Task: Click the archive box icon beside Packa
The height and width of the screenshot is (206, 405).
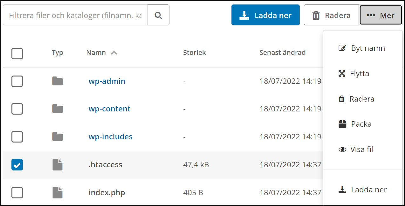Action: (x=342, y=124)
